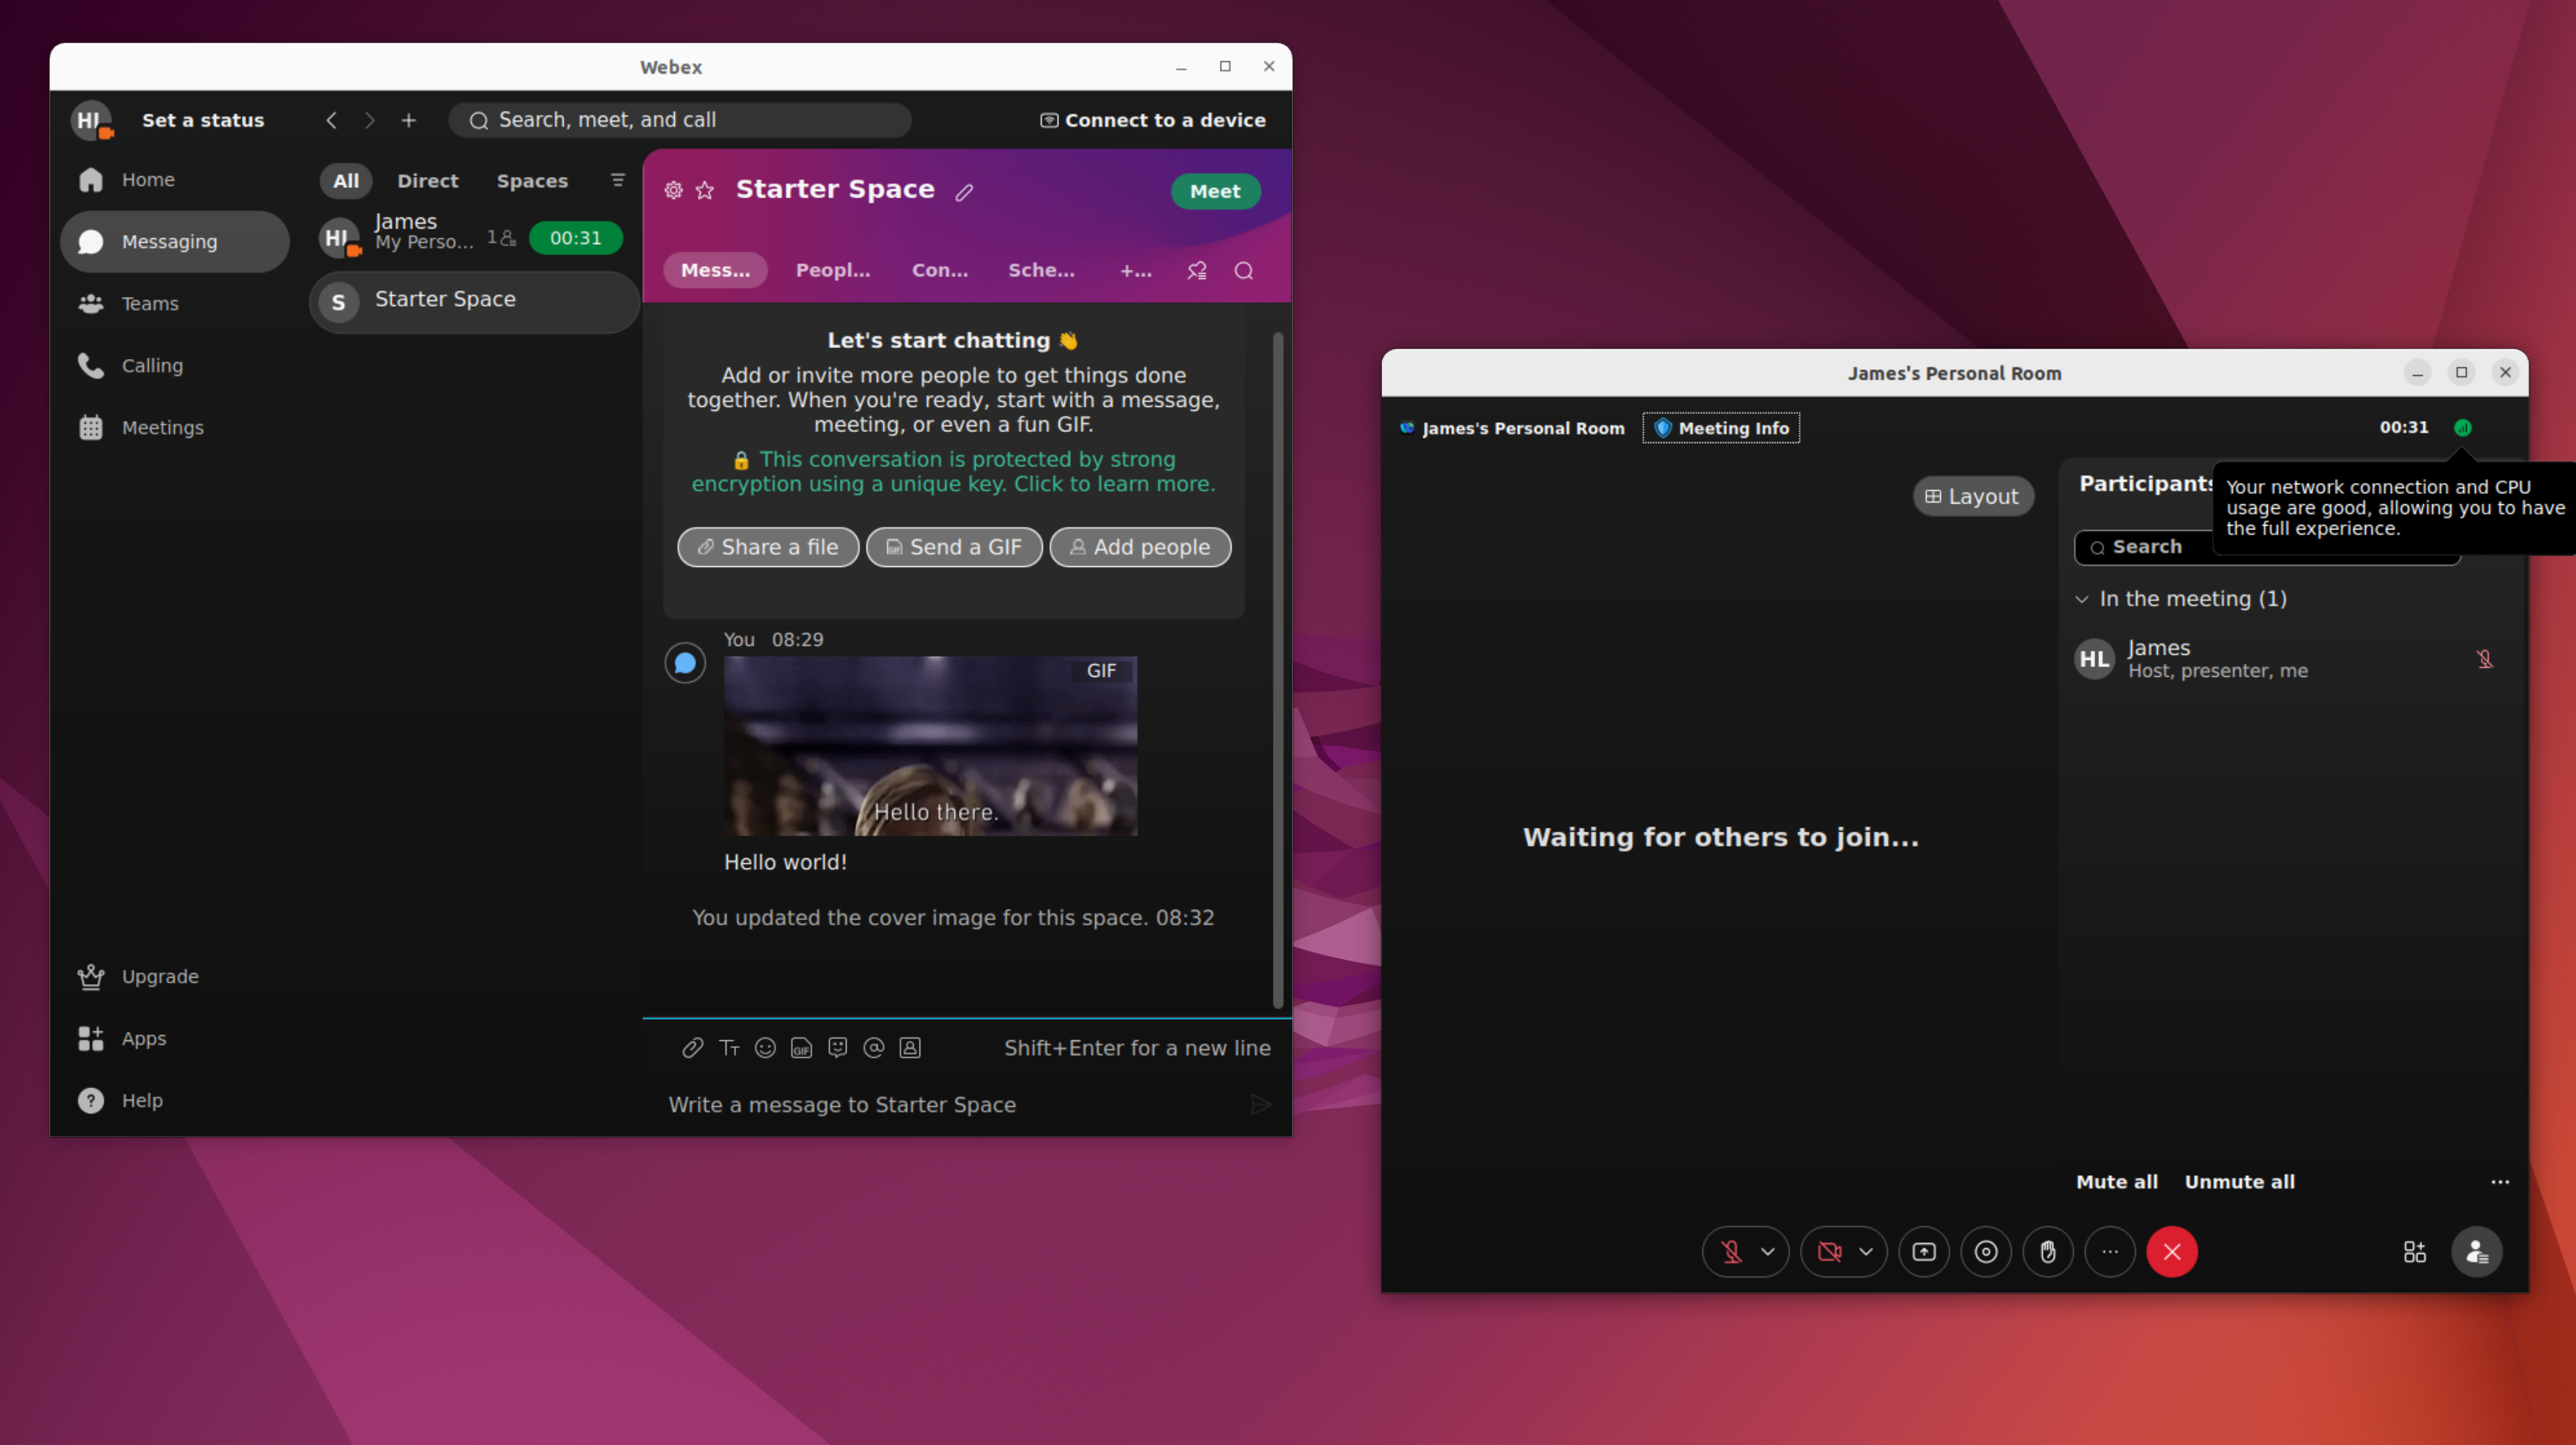Image resolution: width=2576 pixels, height=1445 pixels.
Task: Open the GIF picker in message composer
Action: 801,1047
